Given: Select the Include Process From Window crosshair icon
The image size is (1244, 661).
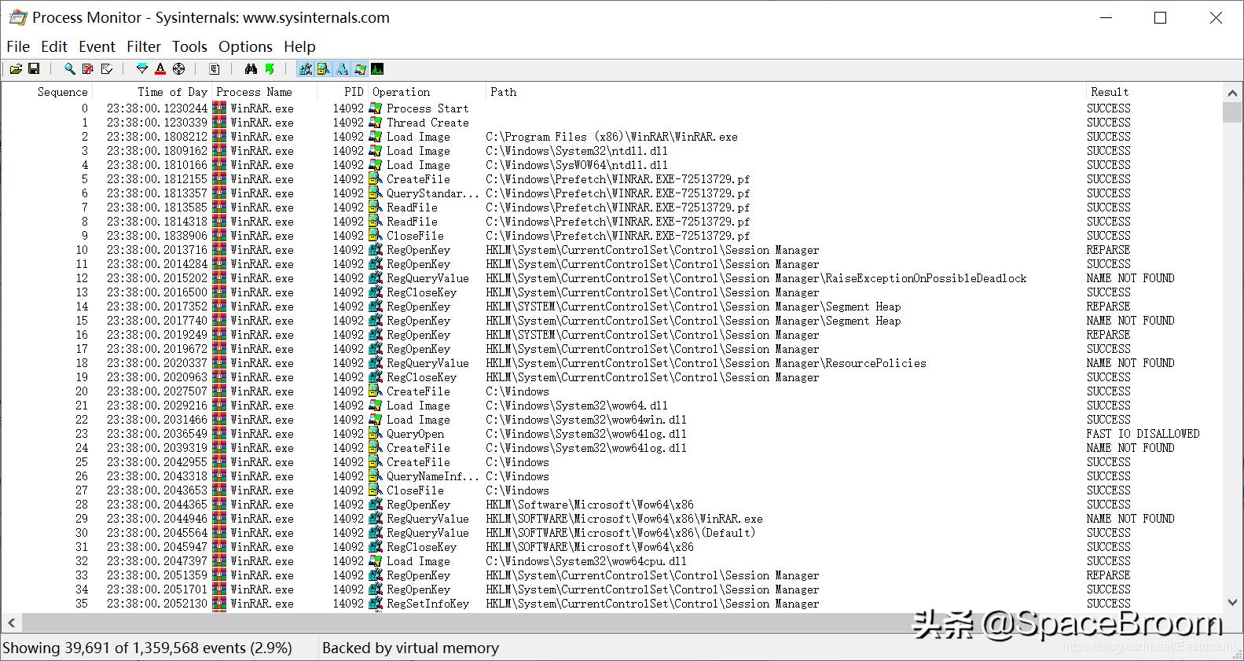Looking at the screenshot, I should pos(179,69).
